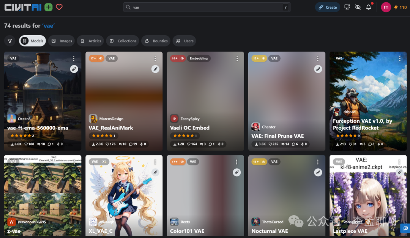The height and width of the screenshot is (238, 410).
Task: Open three-dot menu on vae-ft-ema-560000-ema card
Action: click(74, 58)
